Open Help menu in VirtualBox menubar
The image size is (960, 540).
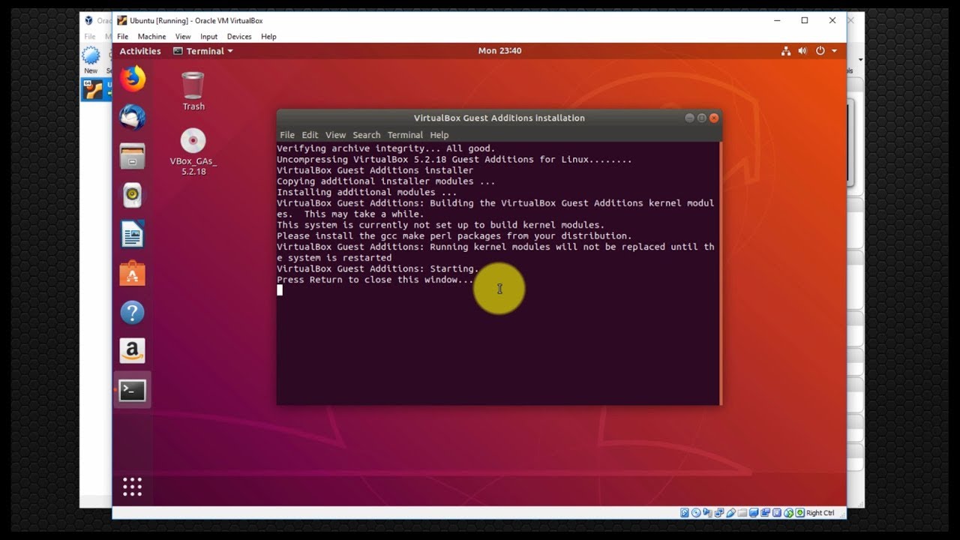268,36
